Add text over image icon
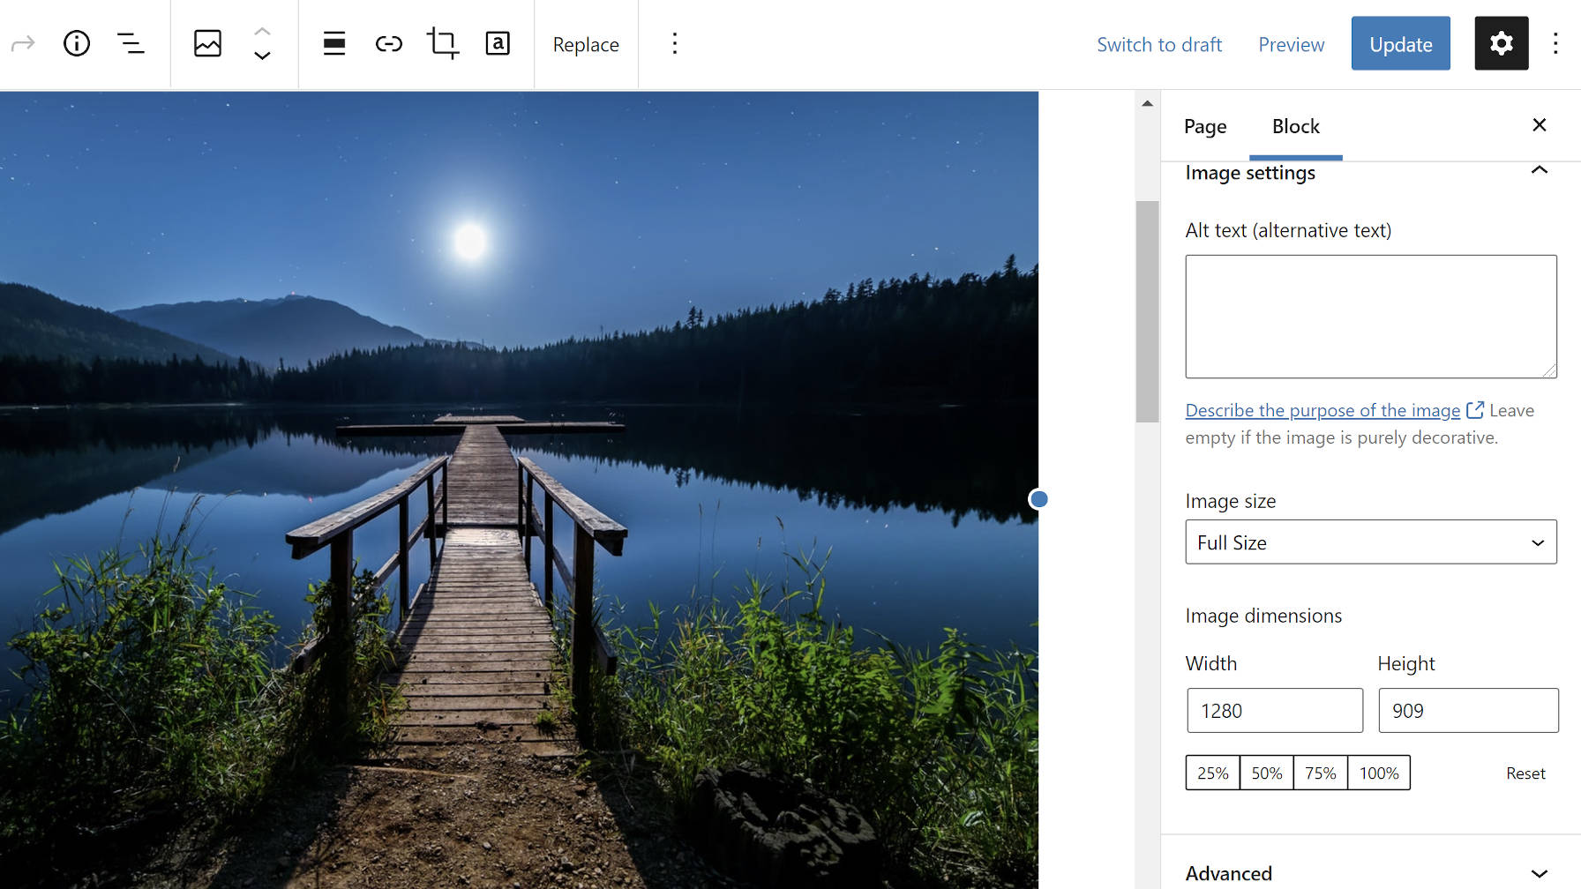The width and height of the screenshot is (1581, 889). tap(498, 43)
